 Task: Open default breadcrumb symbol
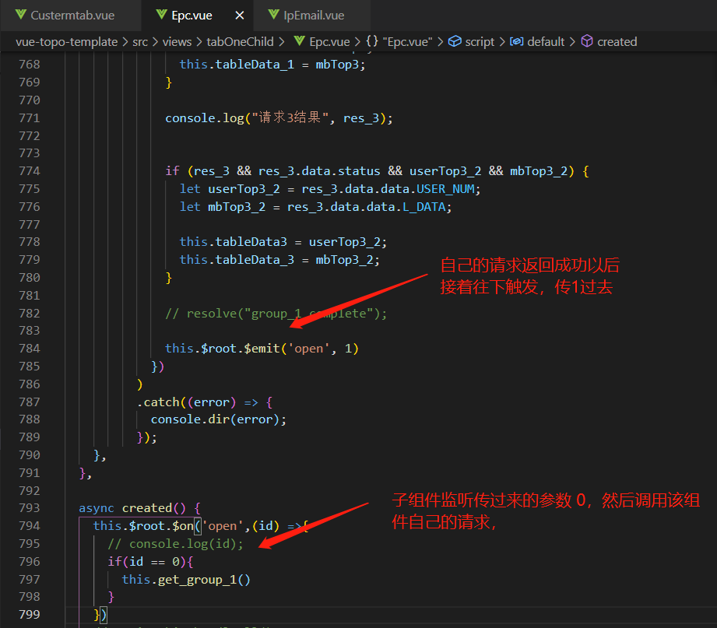coord(546,41)
